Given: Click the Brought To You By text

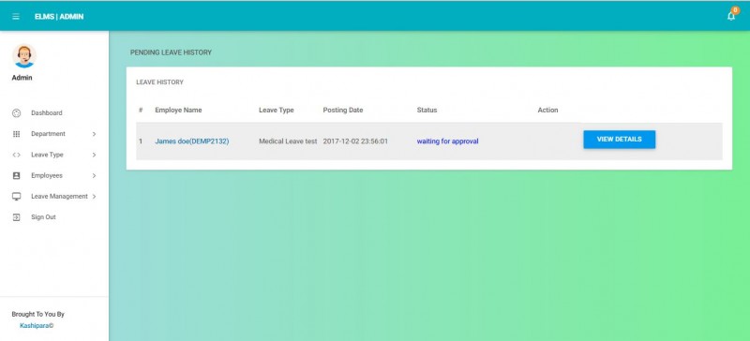Looking at the screenshot, I should 38,314.
